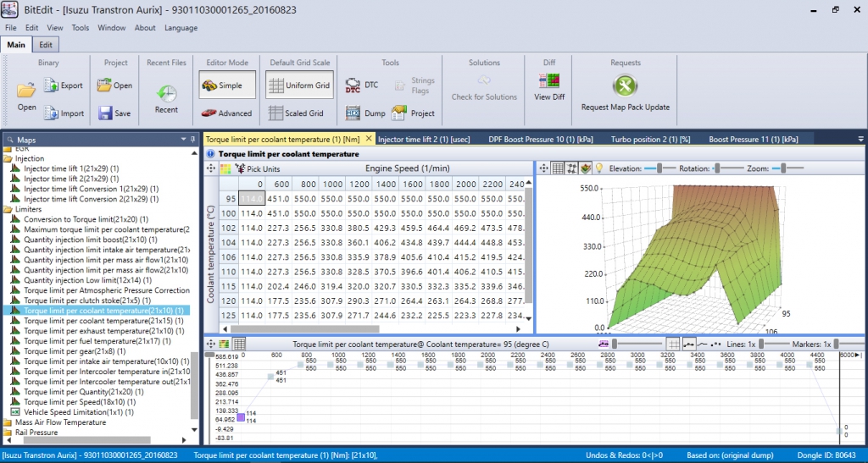Open tab overflow dropdown at right
868x463 pixels.
[860, 139]
